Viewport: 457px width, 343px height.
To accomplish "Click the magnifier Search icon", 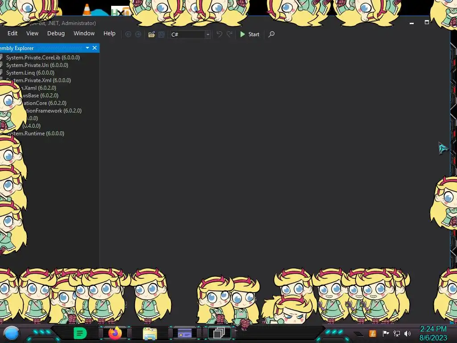I will click(x=271, y=34).
